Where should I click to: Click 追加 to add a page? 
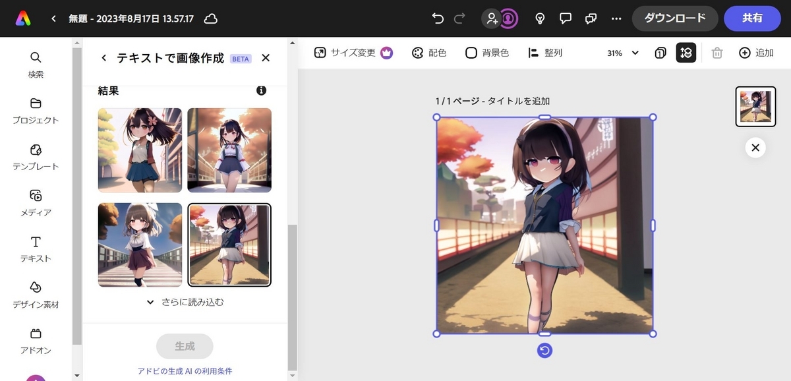pyautogui.click(x=756, y=53)
